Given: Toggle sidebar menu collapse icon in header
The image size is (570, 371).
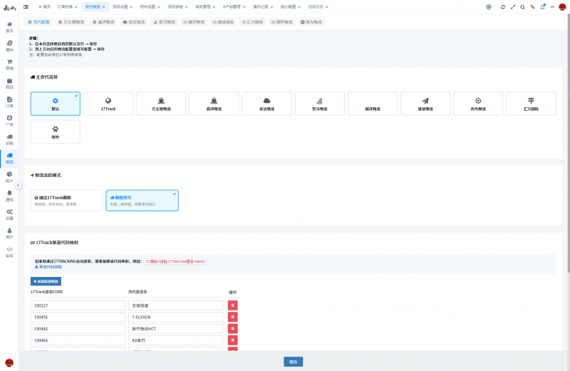Looking at the screenshot, I should (26, 7).
